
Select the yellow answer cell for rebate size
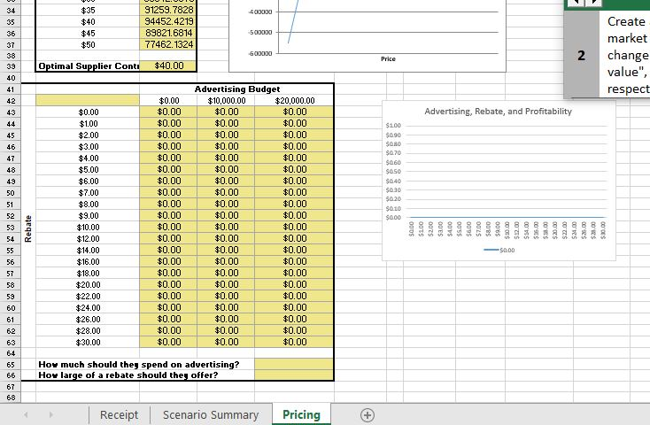click(294, 375)
